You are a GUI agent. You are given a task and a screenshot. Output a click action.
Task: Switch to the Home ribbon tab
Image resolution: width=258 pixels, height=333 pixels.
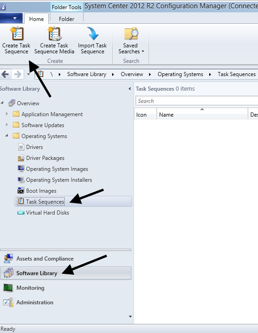click(x=36, y=19)
